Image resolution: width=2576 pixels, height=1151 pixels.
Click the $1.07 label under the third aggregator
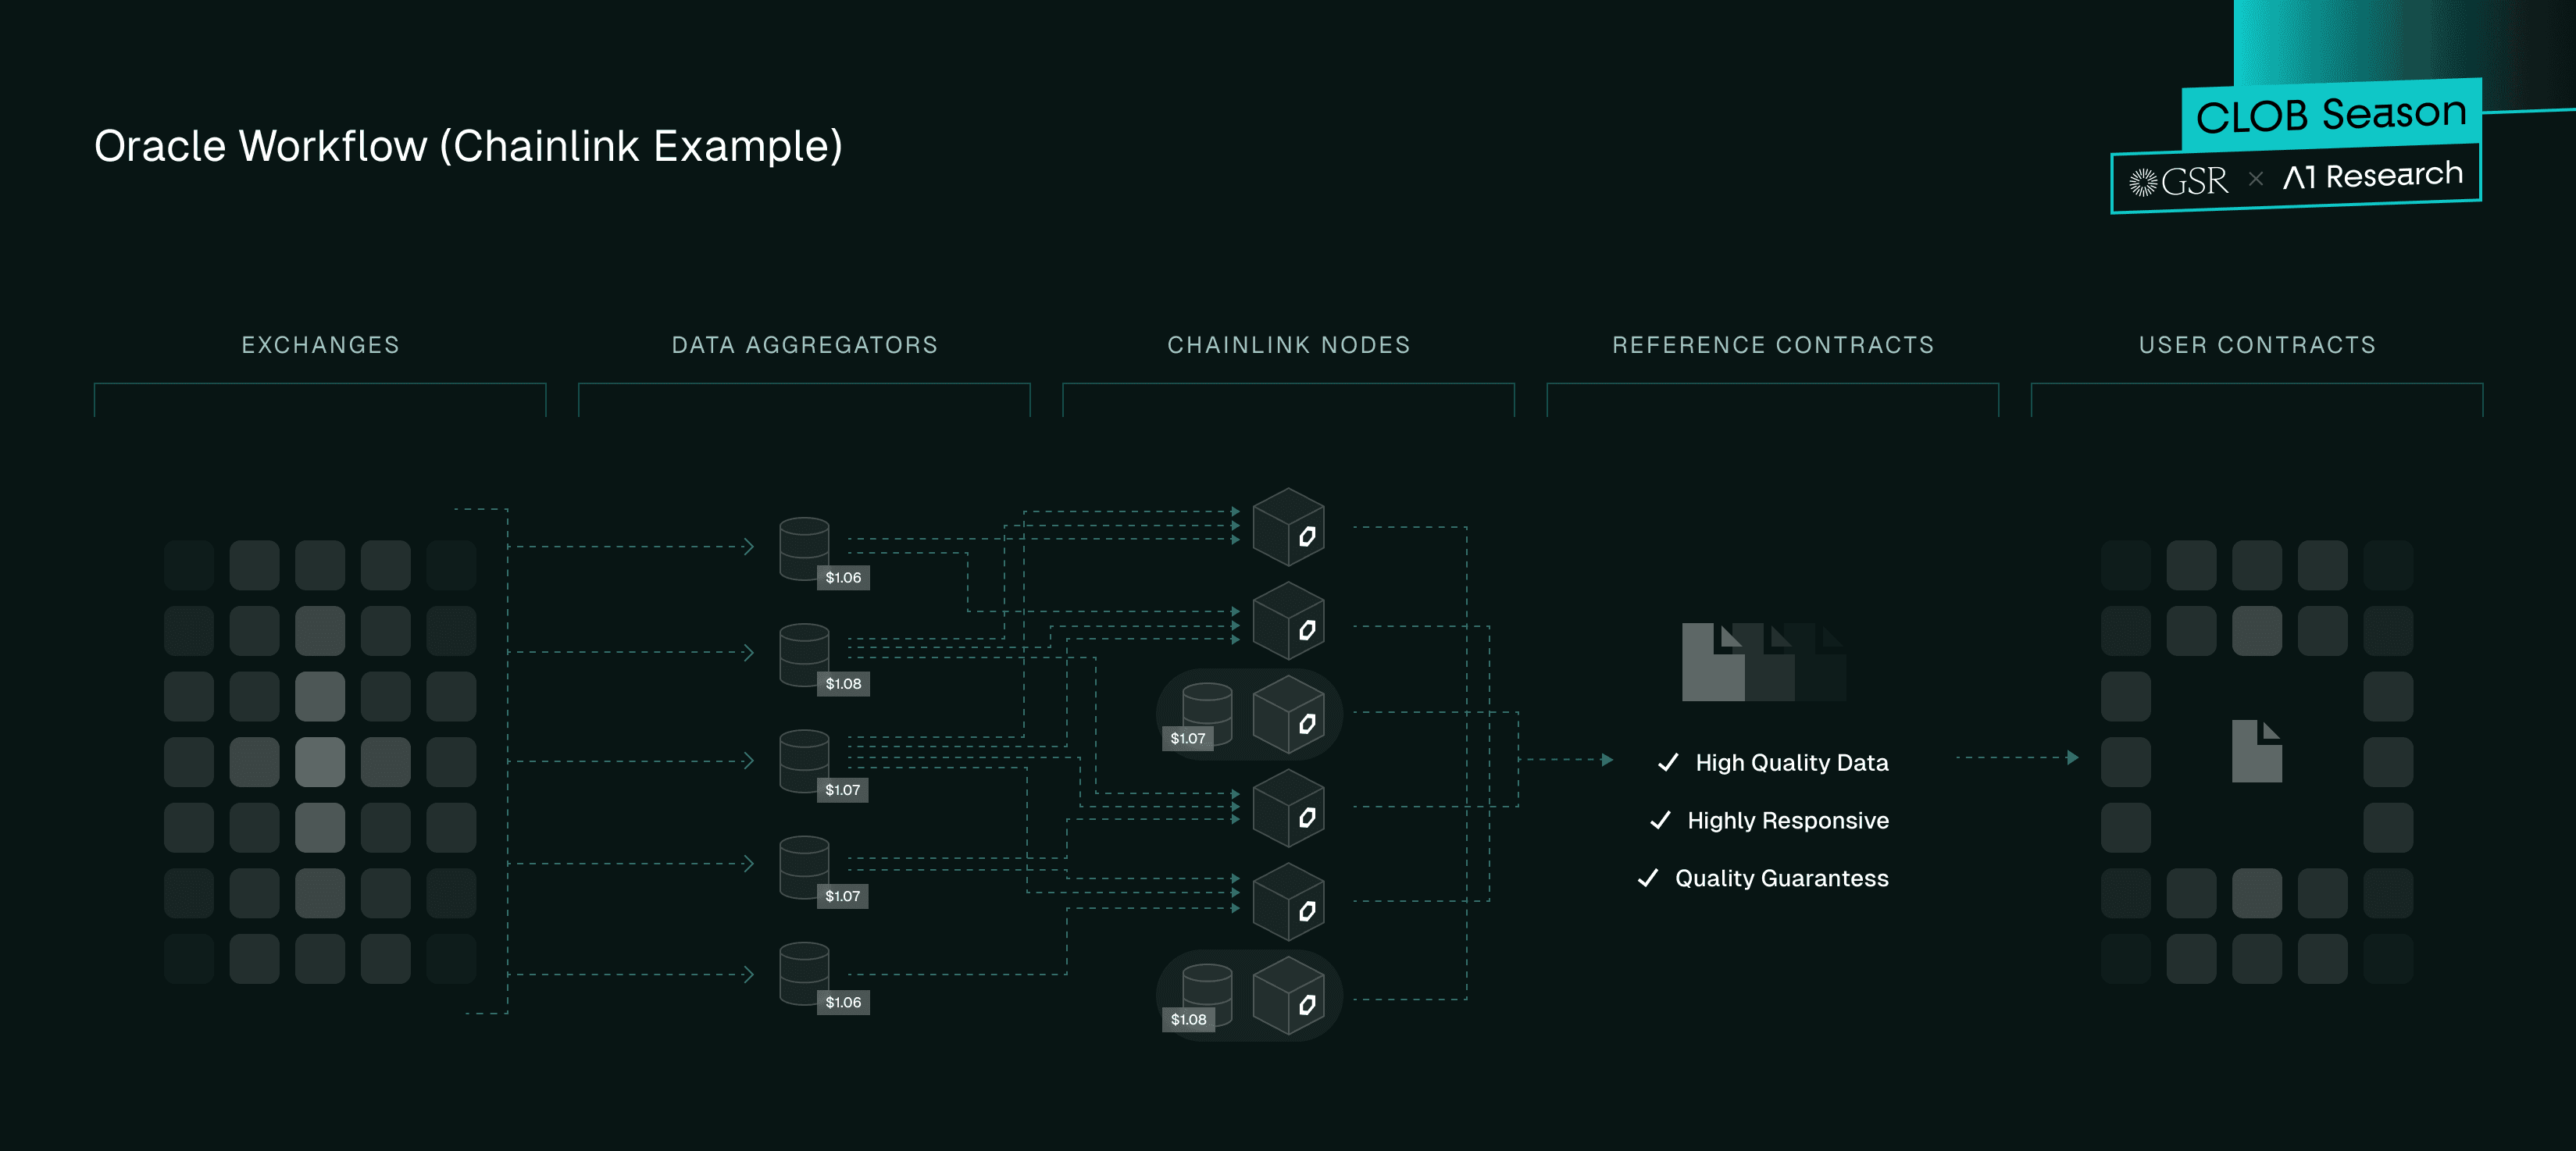[x=842, y=790]
